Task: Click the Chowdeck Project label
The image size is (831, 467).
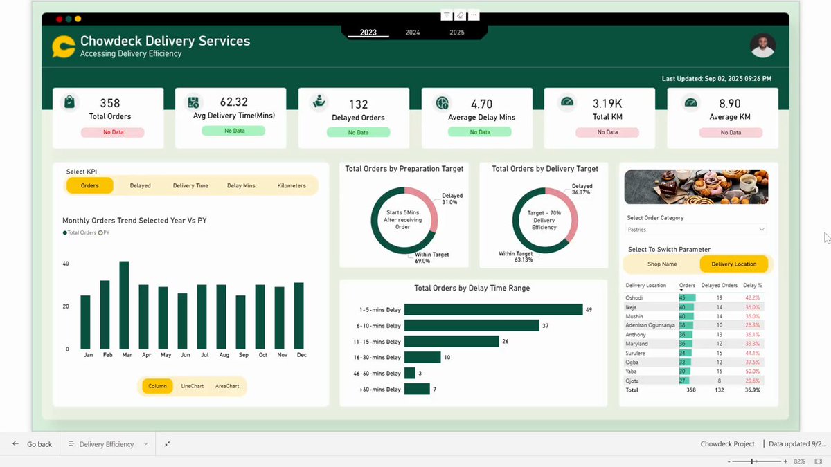Action: (727, 444)
